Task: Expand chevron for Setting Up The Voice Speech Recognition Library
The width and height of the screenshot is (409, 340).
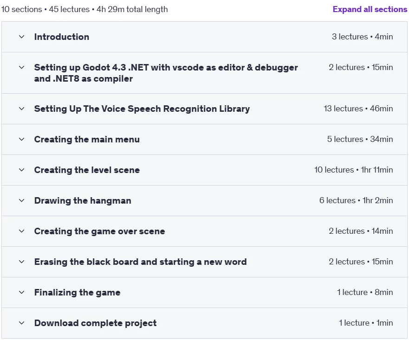Action: pos(22,109)
